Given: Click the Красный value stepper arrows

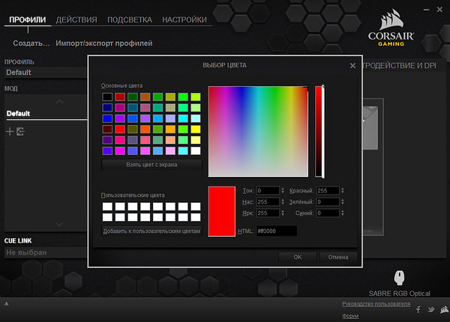Looking at the screenshot, I should coord(343,191).
